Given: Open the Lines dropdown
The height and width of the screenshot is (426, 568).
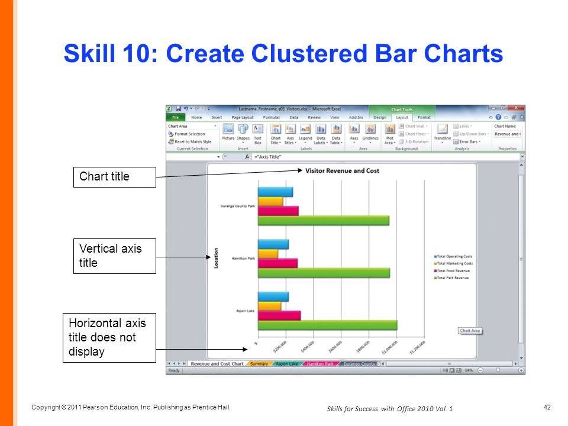Looking at the screenshot, I should pos(463,126).
